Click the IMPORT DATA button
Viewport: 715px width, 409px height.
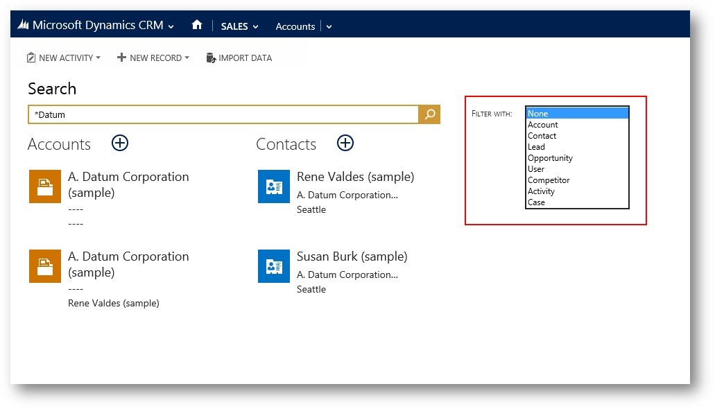[239, 58]
